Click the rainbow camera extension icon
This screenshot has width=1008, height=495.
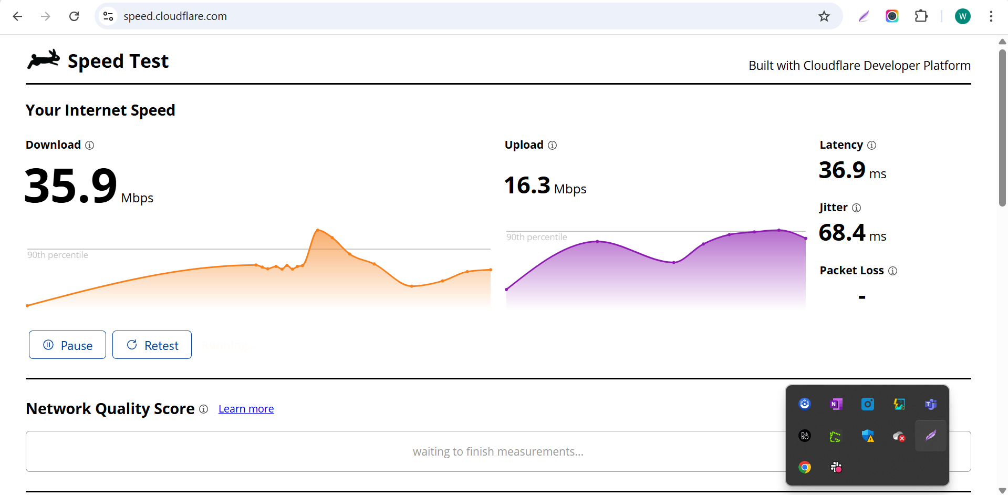(892, 16)
